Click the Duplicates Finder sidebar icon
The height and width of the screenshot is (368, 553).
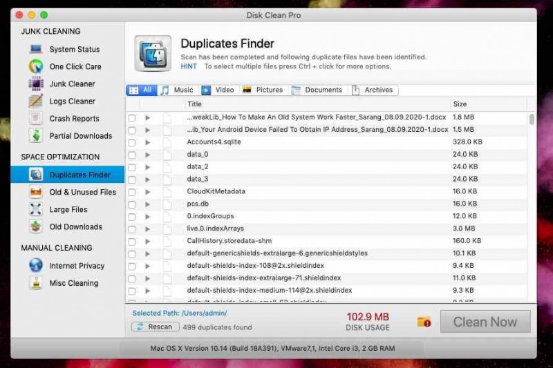36,174
